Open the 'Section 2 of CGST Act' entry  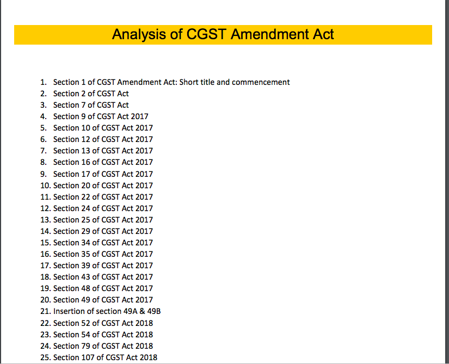coord(91,94)
